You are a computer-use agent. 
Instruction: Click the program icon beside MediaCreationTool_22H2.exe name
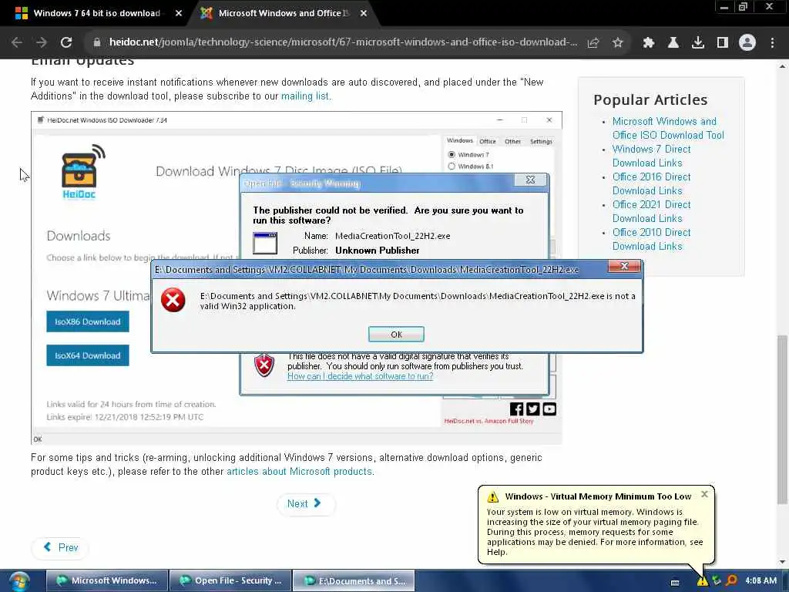(265, 243)
